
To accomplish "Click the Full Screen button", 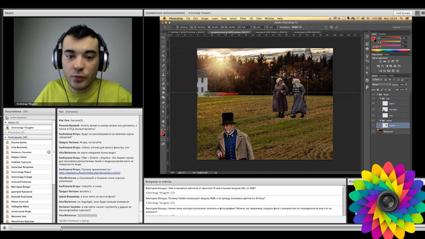I will point(403,13).
